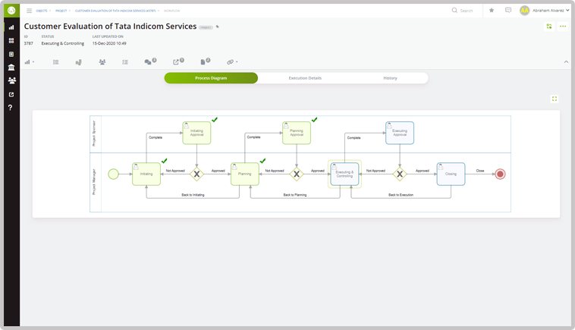Viewport: 575px width, 330px height.
Task: Open the people group sidebar icon
Action: pyautogui.click(x=11, y=80)
